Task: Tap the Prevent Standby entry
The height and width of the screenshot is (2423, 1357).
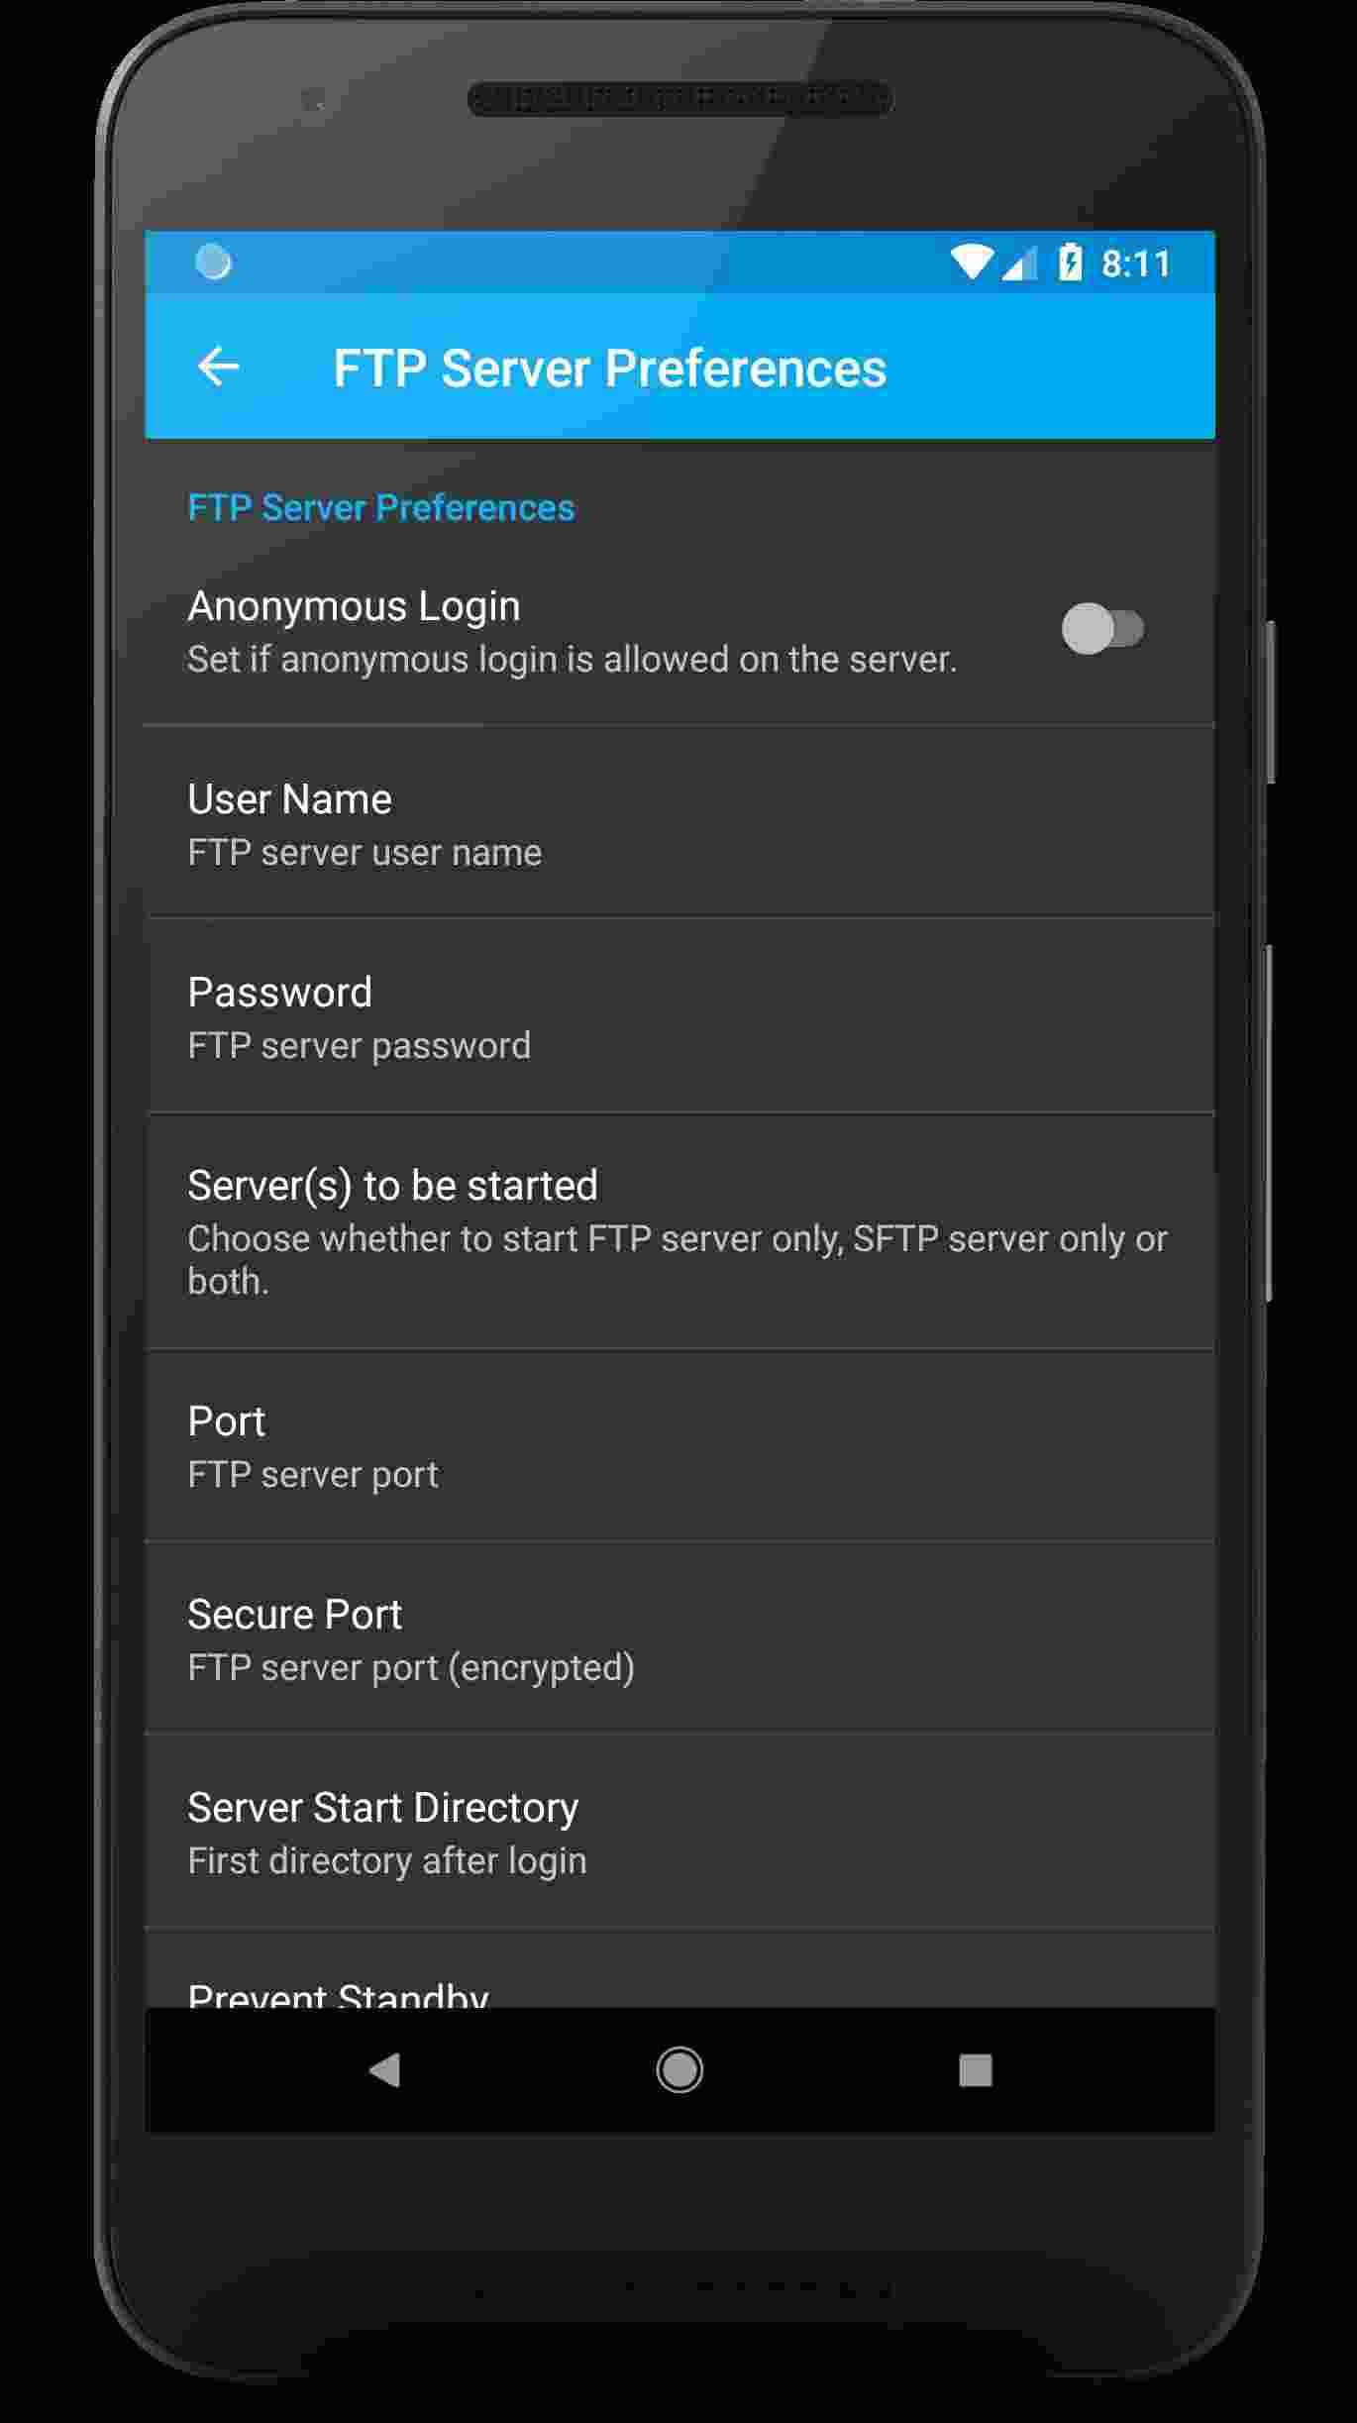Action: point(679,1969)
